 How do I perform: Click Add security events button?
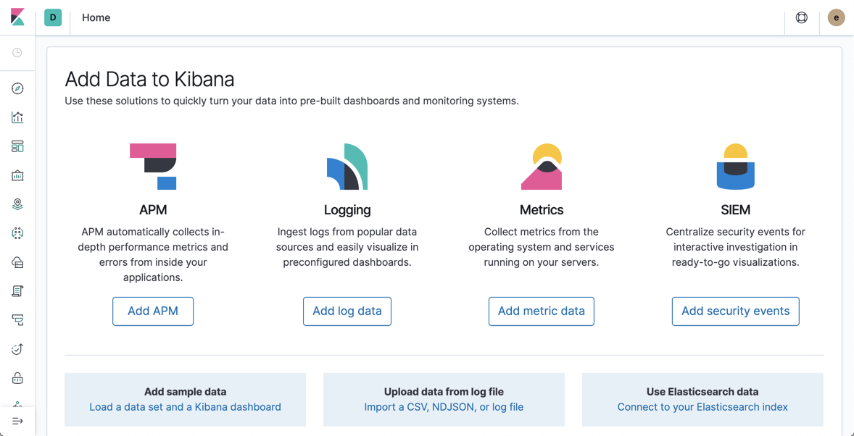click(x=735, y=311)
